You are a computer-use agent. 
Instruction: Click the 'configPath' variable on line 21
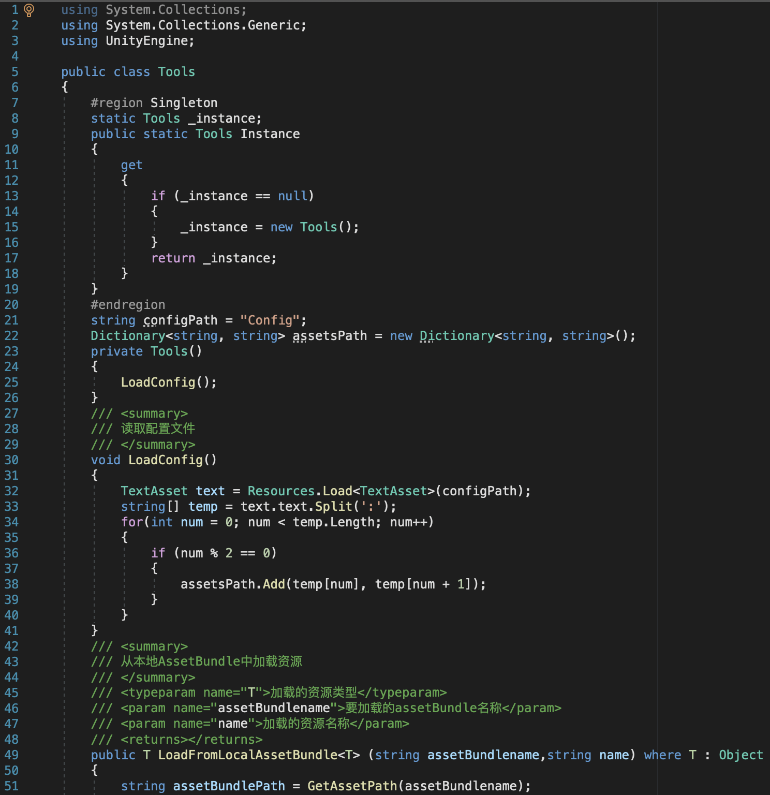(x=180, y=320)
